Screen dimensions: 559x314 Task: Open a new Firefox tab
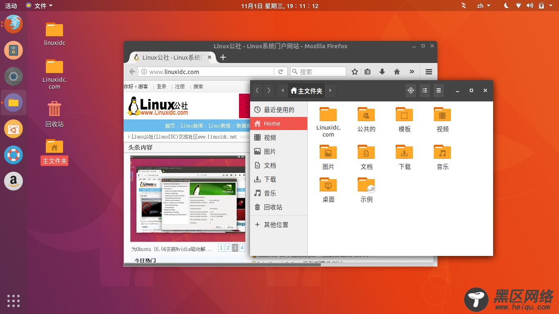223,57
